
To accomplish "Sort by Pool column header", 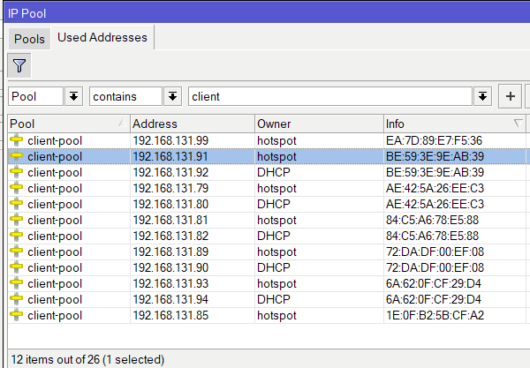I will (66, 124).
